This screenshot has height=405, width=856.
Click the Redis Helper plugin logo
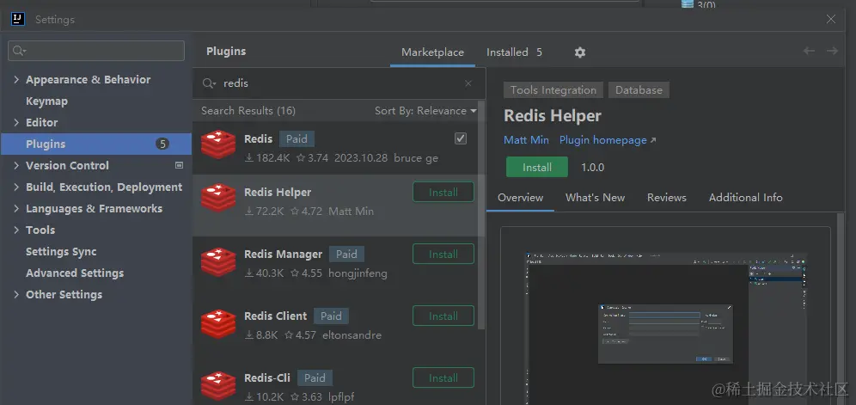point(217,198)
